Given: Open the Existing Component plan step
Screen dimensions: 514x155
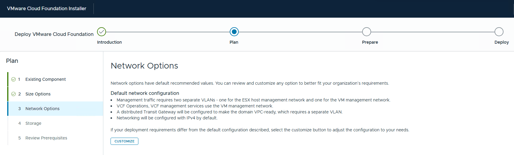Looking at the screenshot, I should coord(55,79).
